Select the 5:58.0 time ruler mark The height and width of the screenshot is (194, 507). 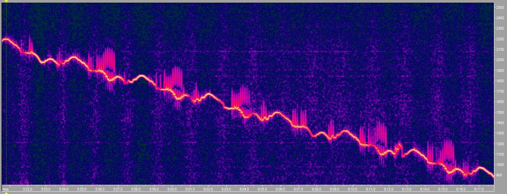pyautogui.click(x=136, y=189)
